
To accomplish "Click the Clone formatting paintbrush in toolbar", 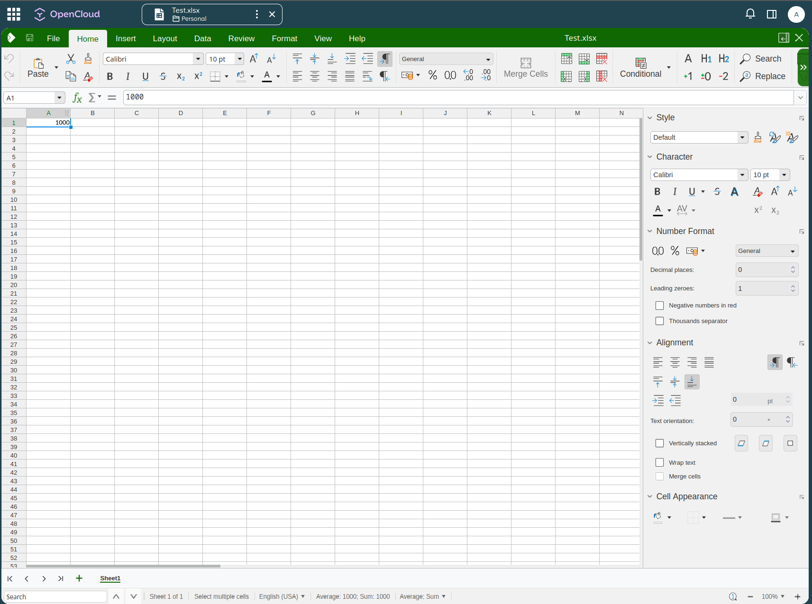I will [88, 59].
